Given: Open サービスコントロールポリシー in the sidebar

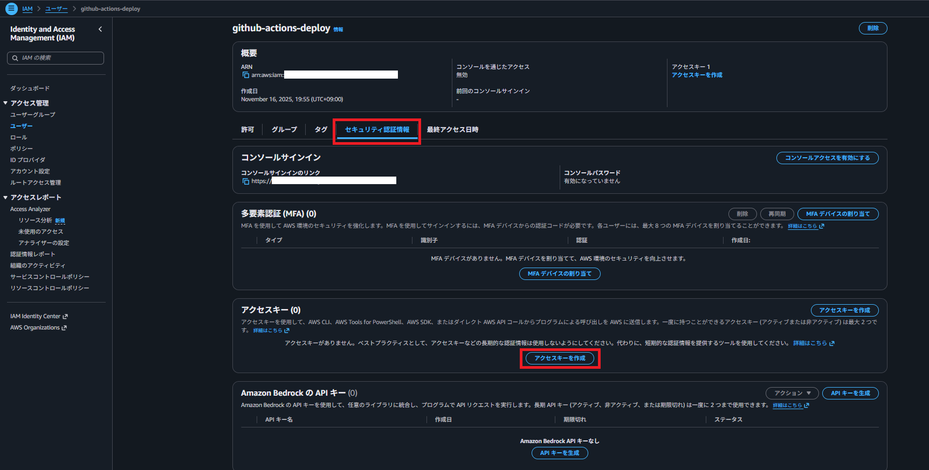Looking at the screenshot, I should (50, 277).
